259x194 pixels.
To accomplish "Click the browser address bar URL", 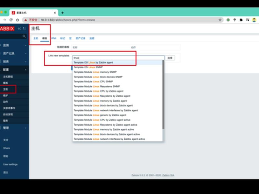I will click(x=68, y=20).
